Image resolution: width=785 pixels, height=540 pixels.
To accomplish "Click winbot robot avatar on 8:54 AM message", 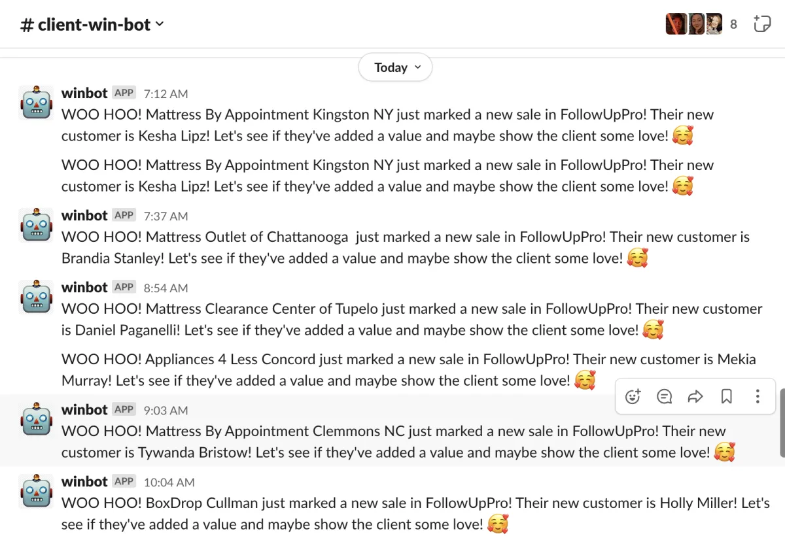I will (x=36, y=296).
